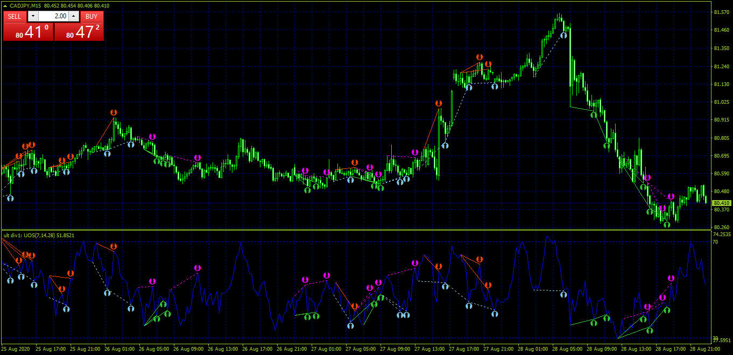This screenshot has height=355, width=733.
Task: Click the 80.590 price scale label
Action: (721, 174)
